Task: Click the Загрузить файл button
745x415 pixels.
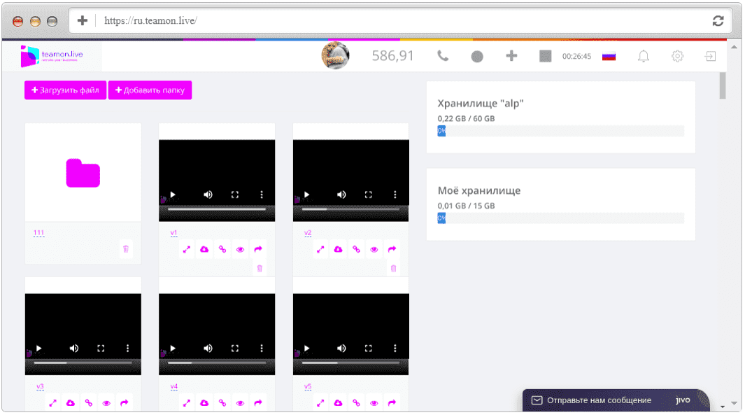Action: [x=66, y=90]
